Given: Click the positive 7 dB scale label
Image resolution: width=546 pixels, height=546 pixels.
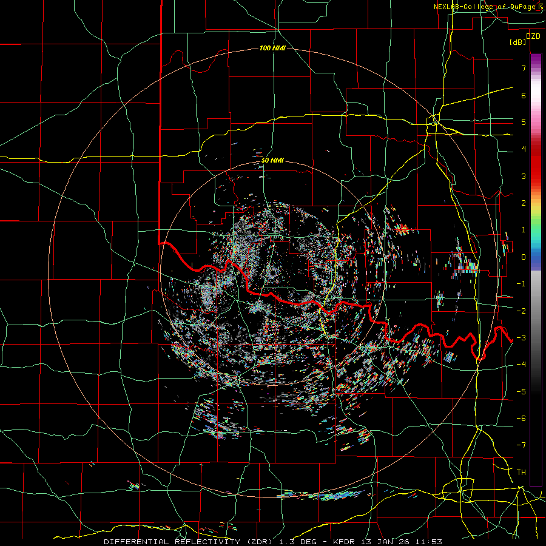Looking at the screenshot, I should click(524, 68).
